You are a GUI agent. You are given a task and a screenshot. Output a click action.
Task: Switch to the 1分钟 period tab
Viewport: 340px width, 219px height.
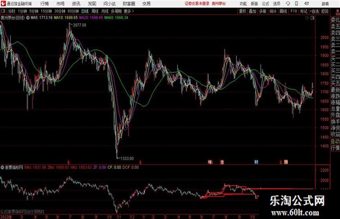coord(22,11)
